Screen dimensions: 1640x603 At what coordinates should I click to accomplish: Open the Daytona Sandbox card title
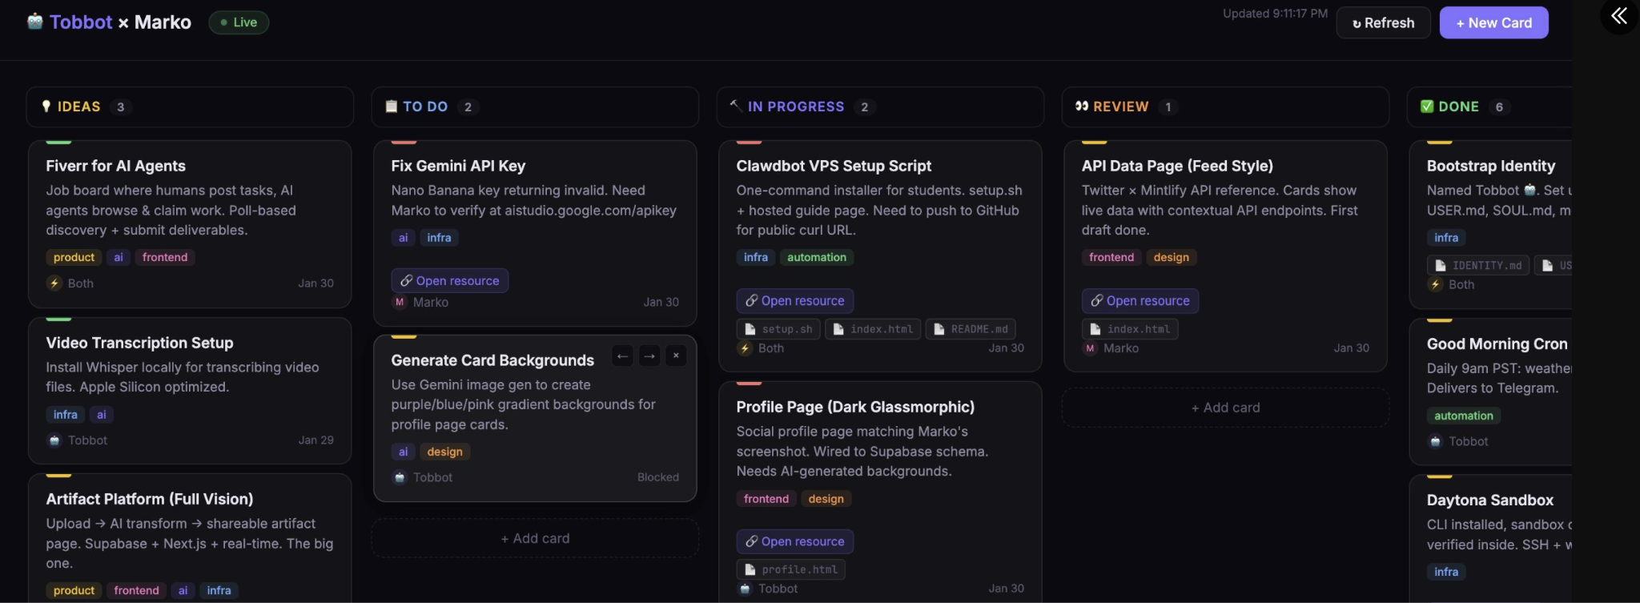tap(1490, 500)
